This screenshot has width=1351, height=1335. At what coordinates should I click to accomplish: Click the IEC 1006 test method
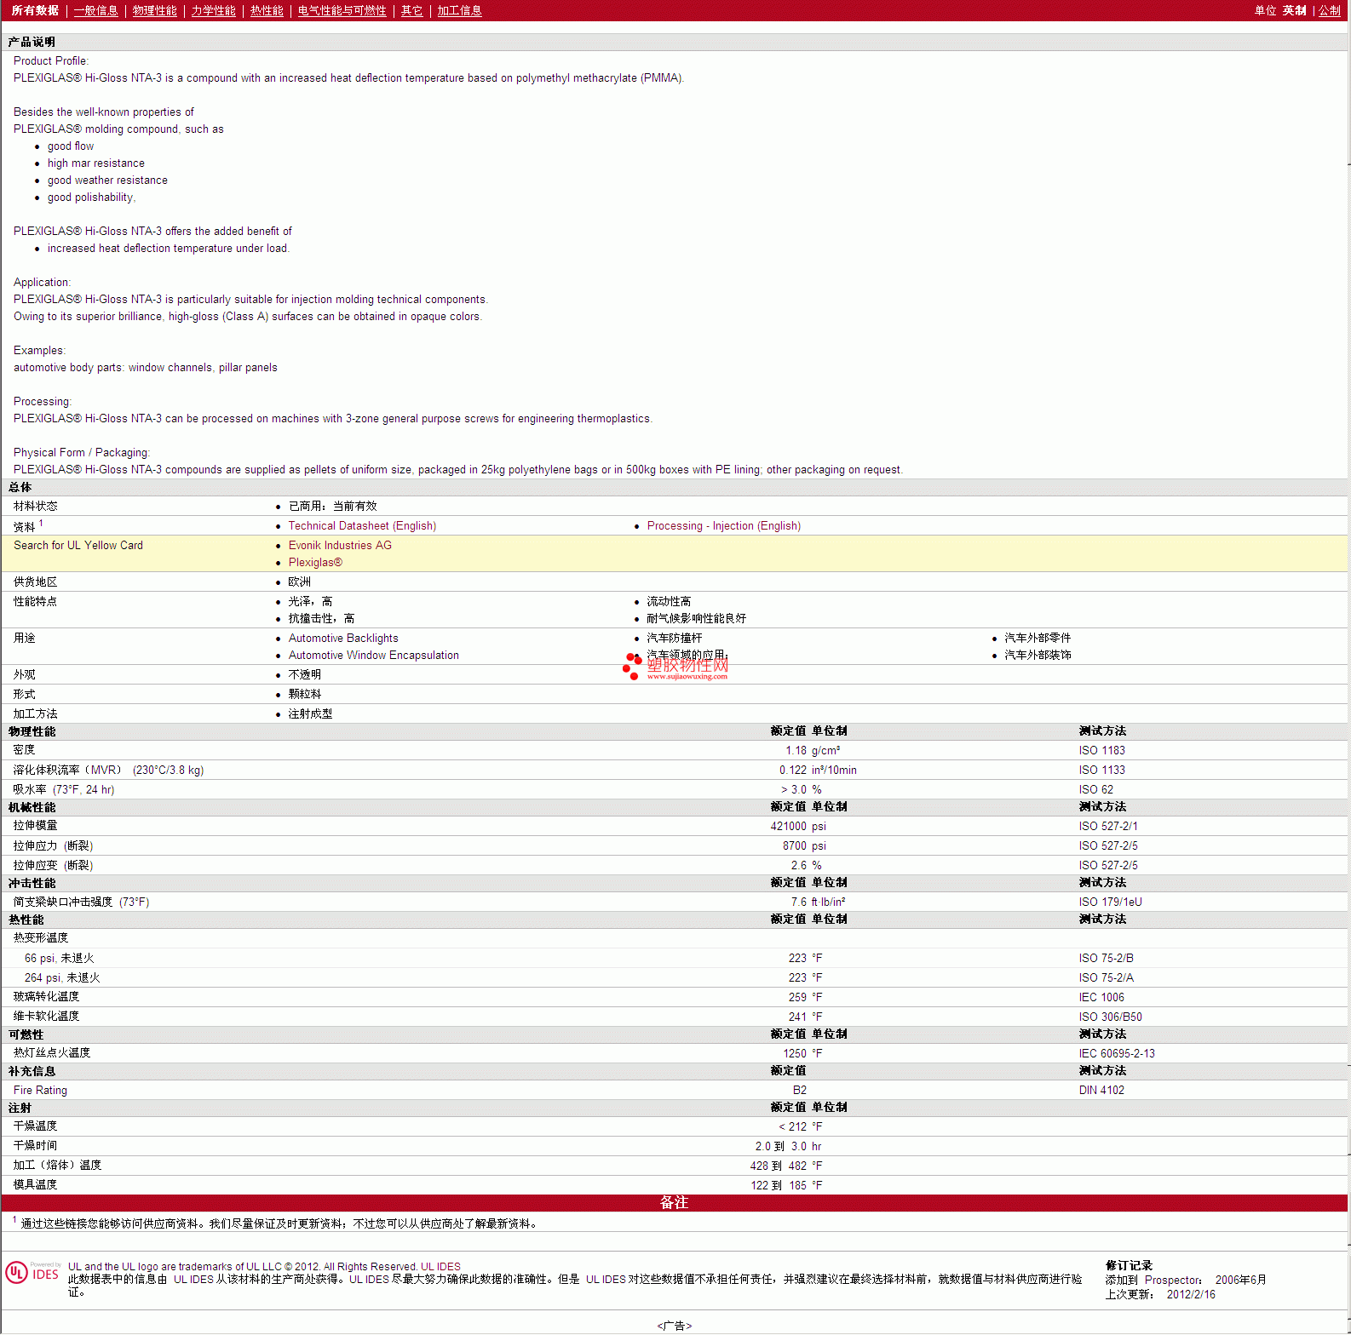(1101, 998)
